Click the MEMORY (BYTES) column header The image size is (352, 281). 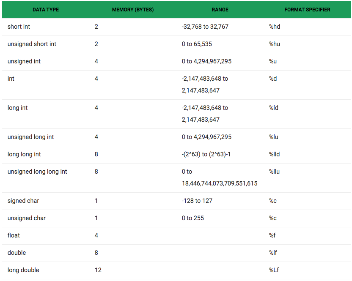pyautogui.click(x=133, y=10)
